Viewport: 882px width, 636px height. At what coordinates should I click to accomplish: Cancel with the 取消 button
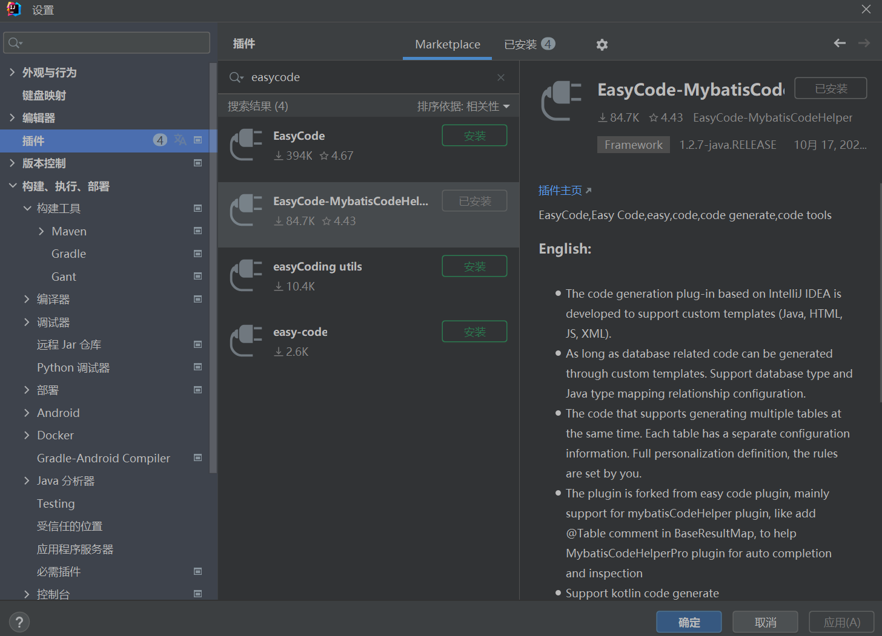click(765, 622)
